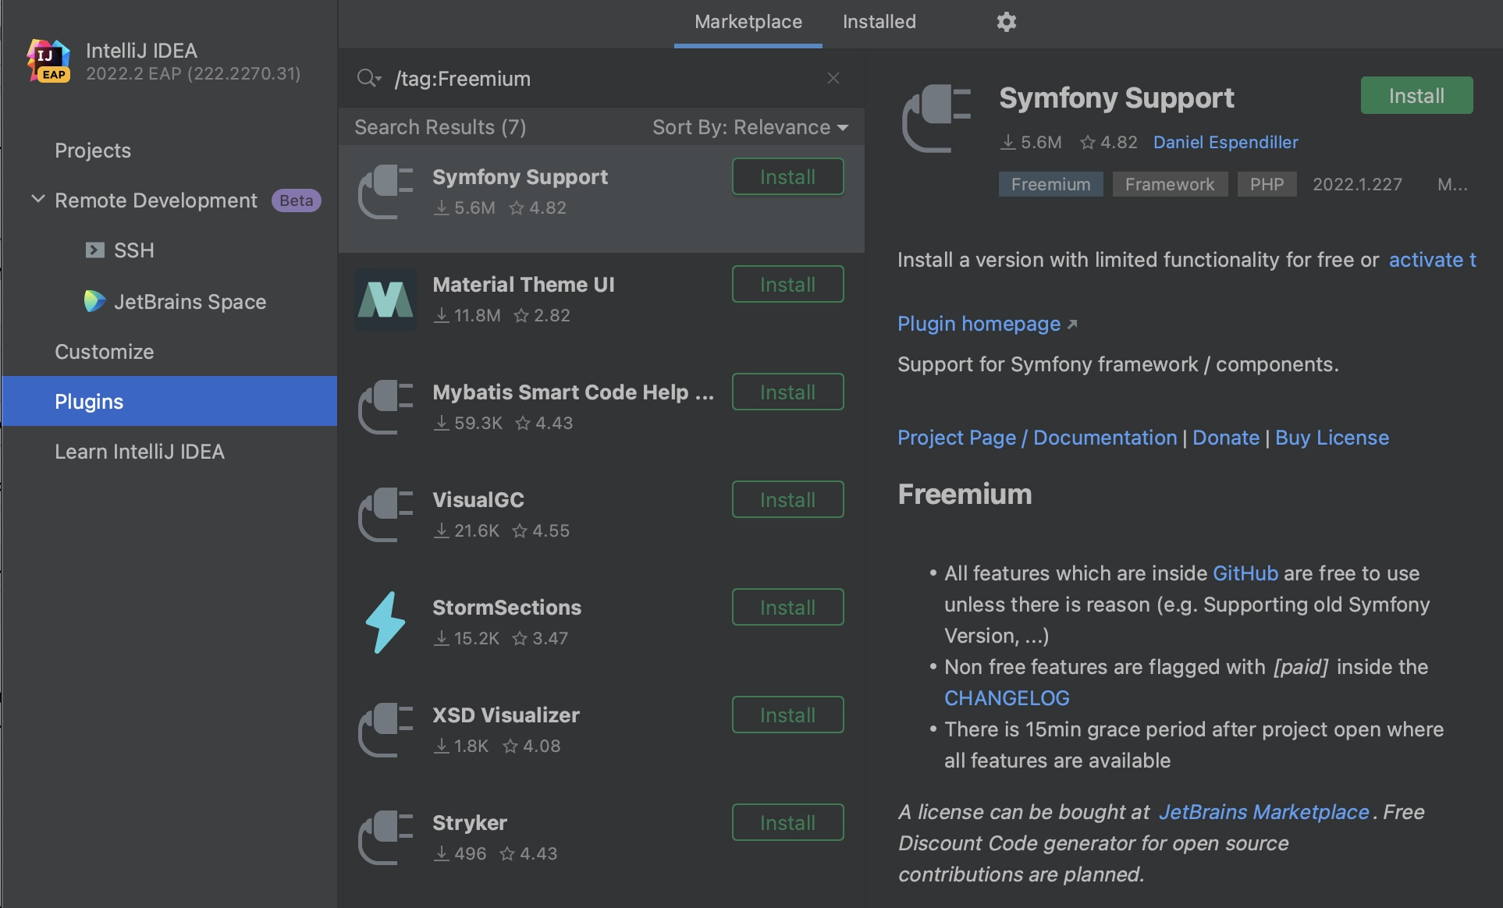Click the green Install button in detail pane
This screenshot has height=908, width=1503.
[1417, 95]
